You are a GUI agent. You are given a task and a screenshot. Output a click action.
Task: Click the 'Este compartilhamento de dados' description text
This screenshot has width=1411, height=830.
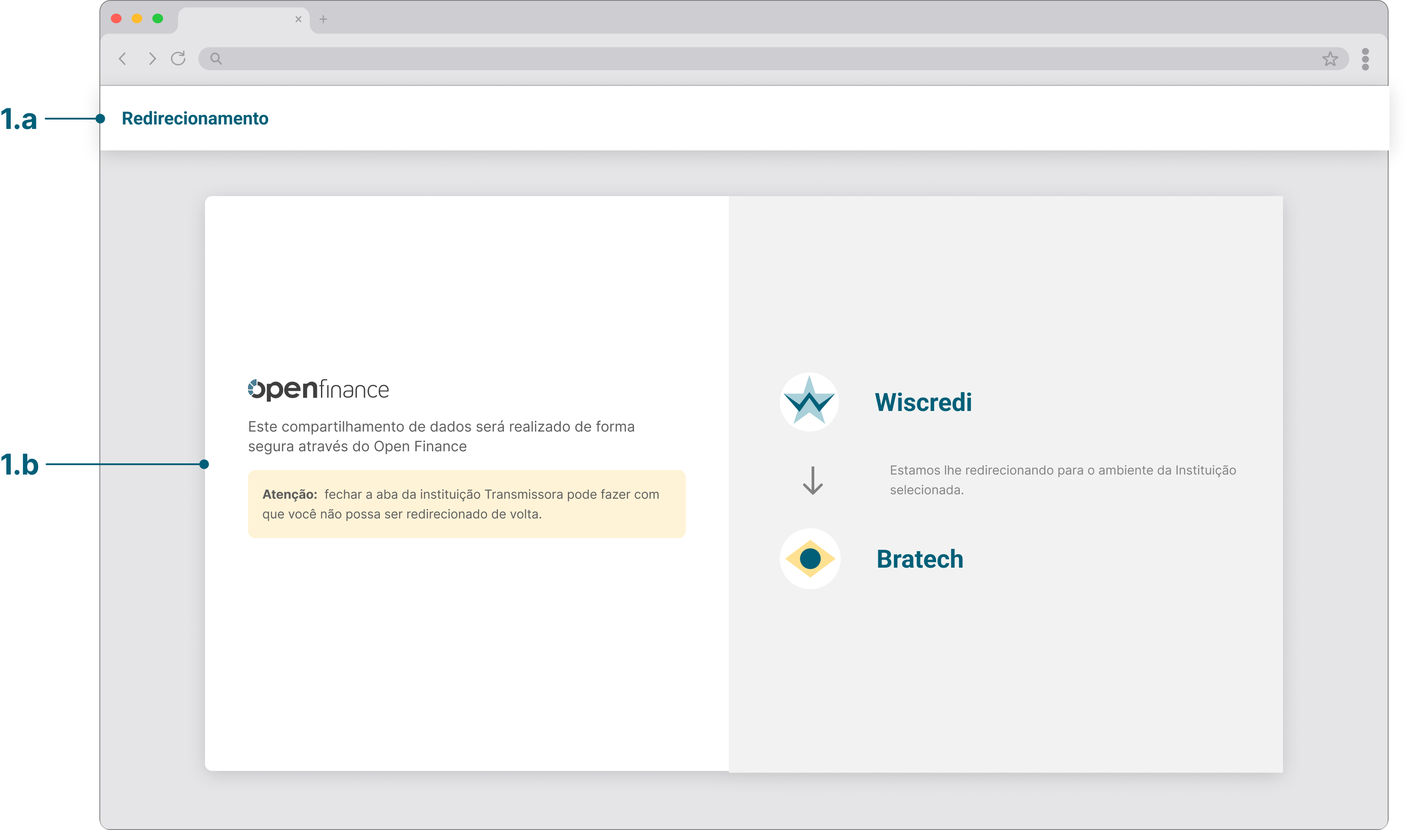pos(441,436)
